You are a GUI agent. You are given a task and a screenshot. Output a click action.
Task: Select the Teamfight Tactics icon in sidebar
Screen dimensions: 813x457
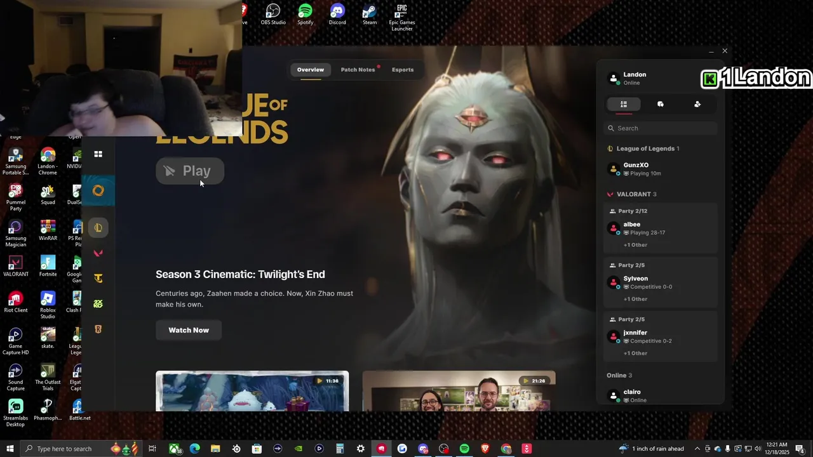point(98,279)
